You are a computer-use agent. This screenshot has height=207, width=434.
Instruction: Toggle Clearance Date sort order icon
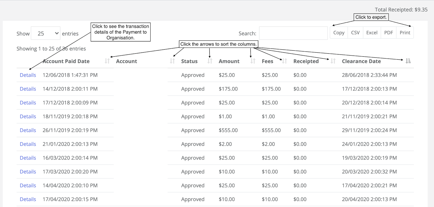(408, 61)
